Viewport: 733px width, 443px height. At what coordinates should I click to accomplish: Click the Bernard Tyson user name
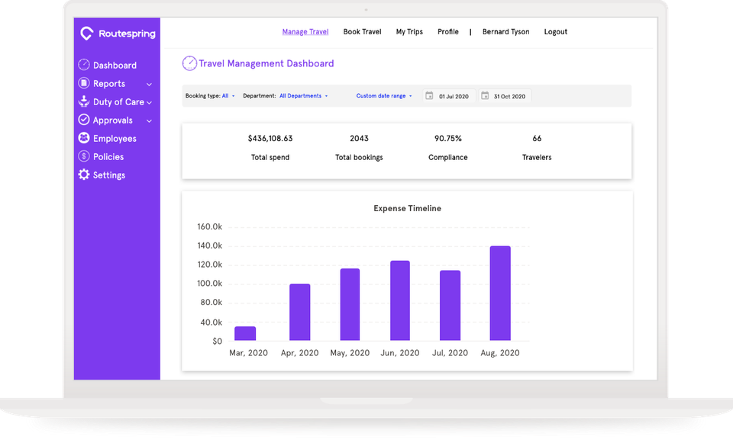[x=505, y=32]
